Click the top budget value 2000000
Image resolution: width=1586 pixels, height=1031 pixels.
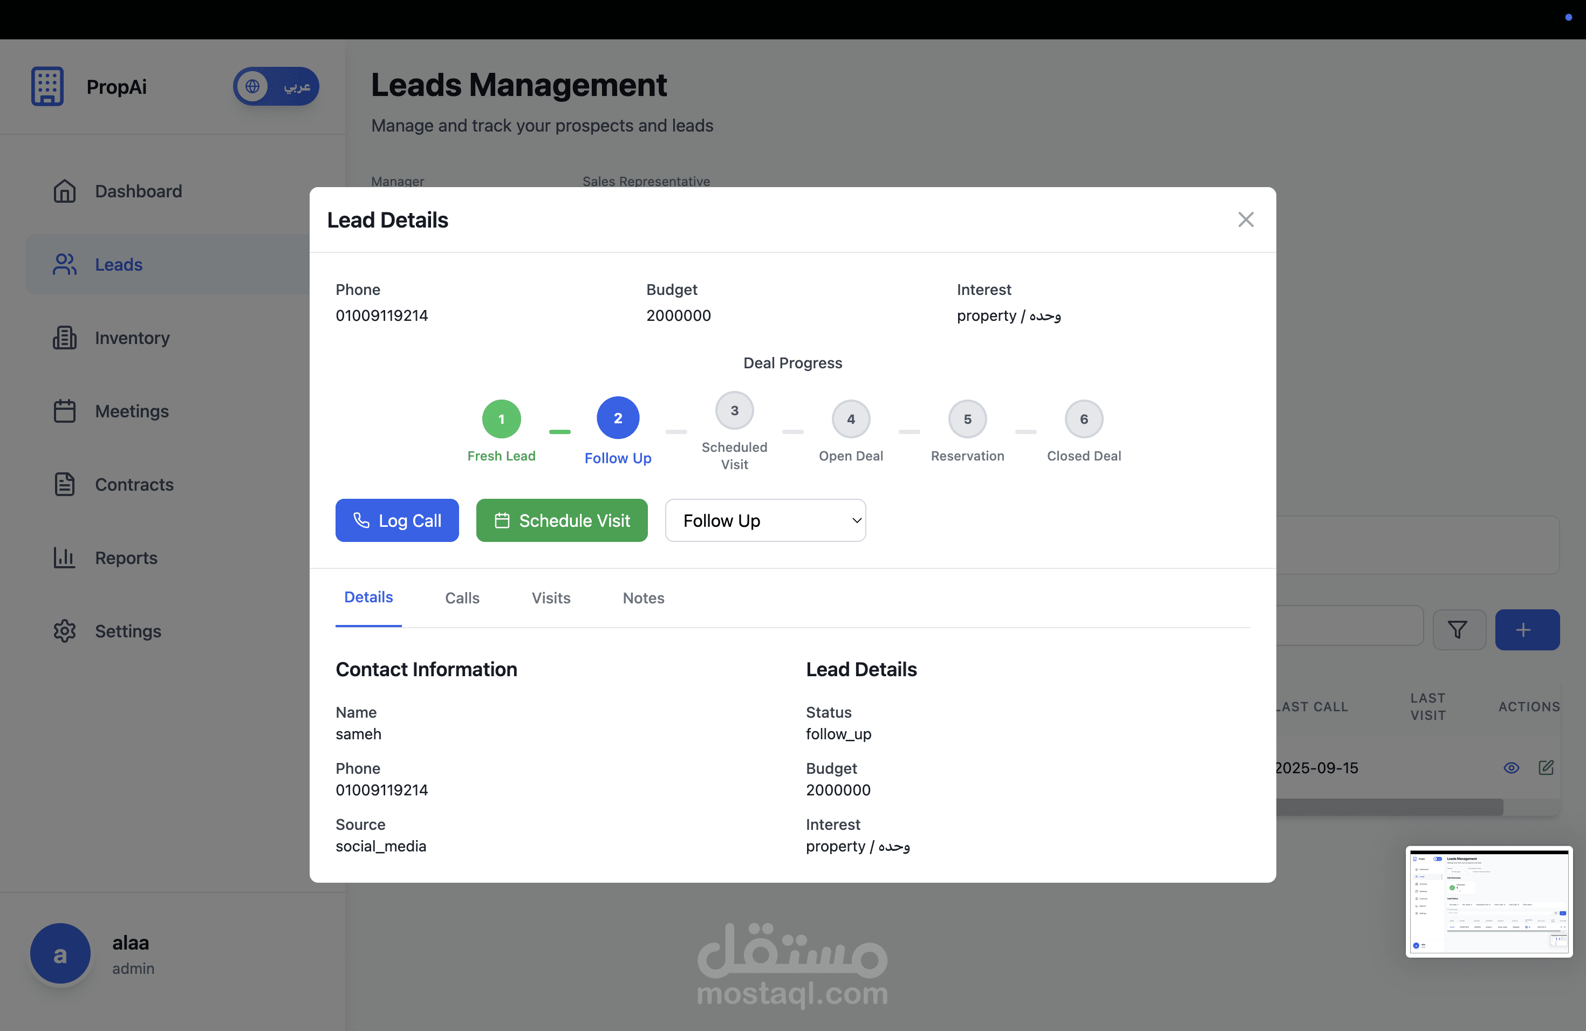pos(679,315)
